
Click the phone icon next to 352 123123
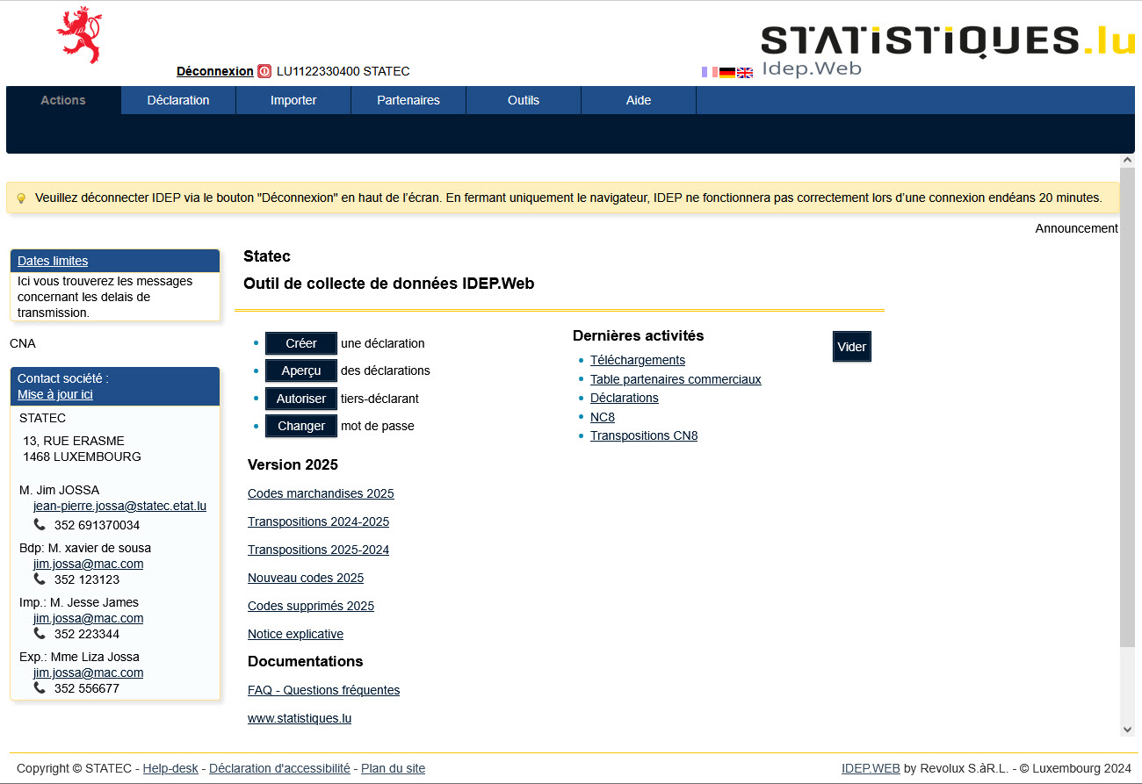click(x=40, y=579)
